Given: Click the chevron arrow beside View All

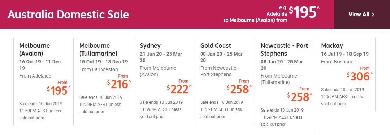Looking at the screenshot, I should pos(373,15).
